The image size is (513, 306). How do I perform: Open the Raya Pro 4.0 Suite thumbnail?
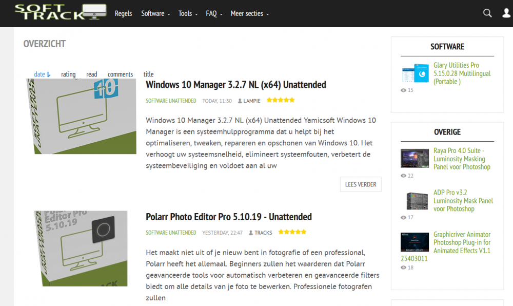415,159
